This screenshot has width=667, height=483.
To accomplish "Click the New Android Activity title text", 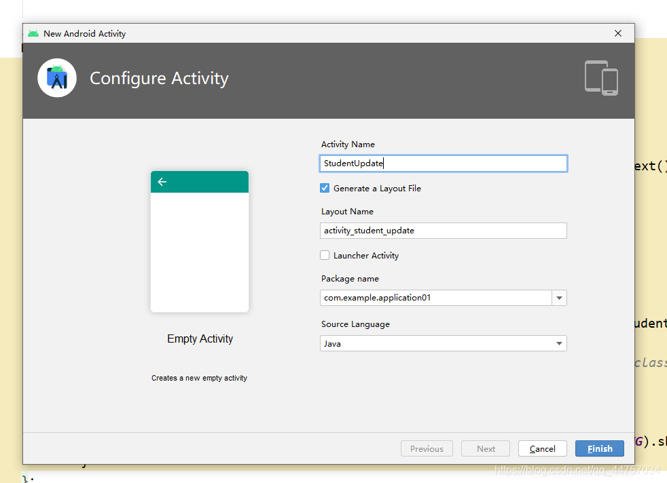I will (85, 33).
